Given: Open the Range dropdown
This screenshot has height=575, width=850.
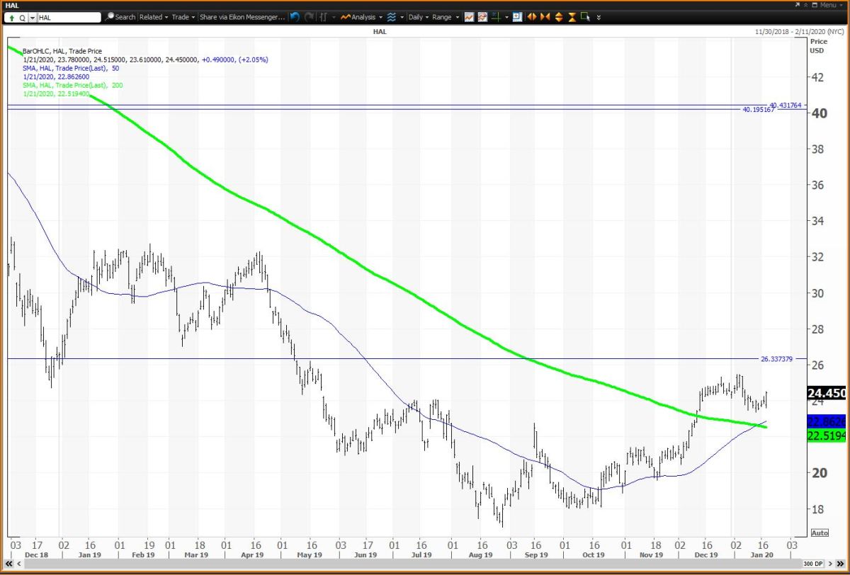Looking at the screenshot, I should pos(446,17).
